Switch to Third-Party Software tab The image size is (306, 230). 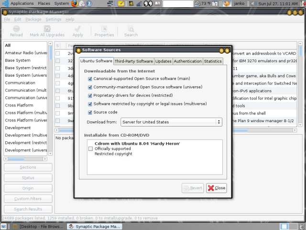[x=134, y=61]
